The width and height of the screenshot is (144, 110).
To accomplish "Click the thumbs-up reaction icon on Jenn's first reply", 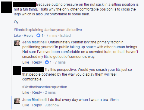I will [x=47, y=62].
